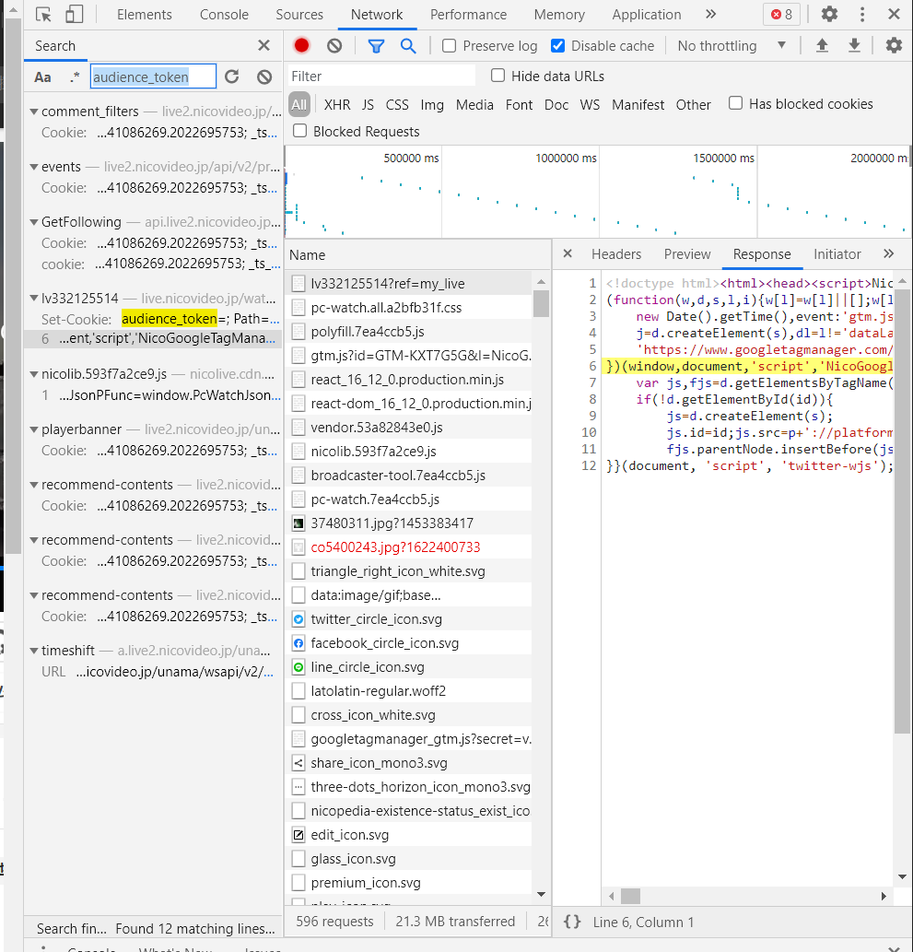Check the Hide data URLs option
The height and width of the screenshot is (952, 913).
point(498,76)
